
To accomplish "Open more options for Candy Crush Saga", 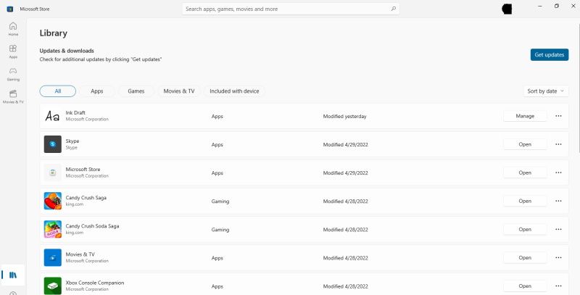I will (558, 201).
